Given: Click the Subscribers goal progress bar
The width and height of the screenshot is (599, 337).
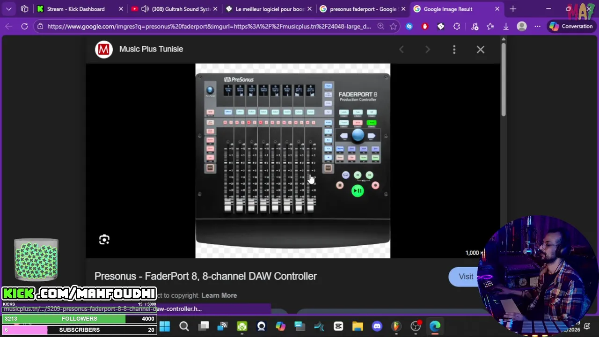Looking at the screenshot, I should click(79, 330).
